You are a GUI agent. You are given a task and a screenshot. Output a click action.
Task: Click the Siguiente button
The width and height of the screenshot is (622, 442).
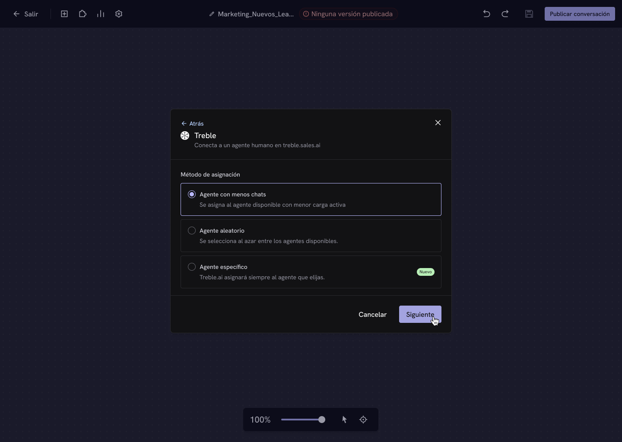click(420, 314)
